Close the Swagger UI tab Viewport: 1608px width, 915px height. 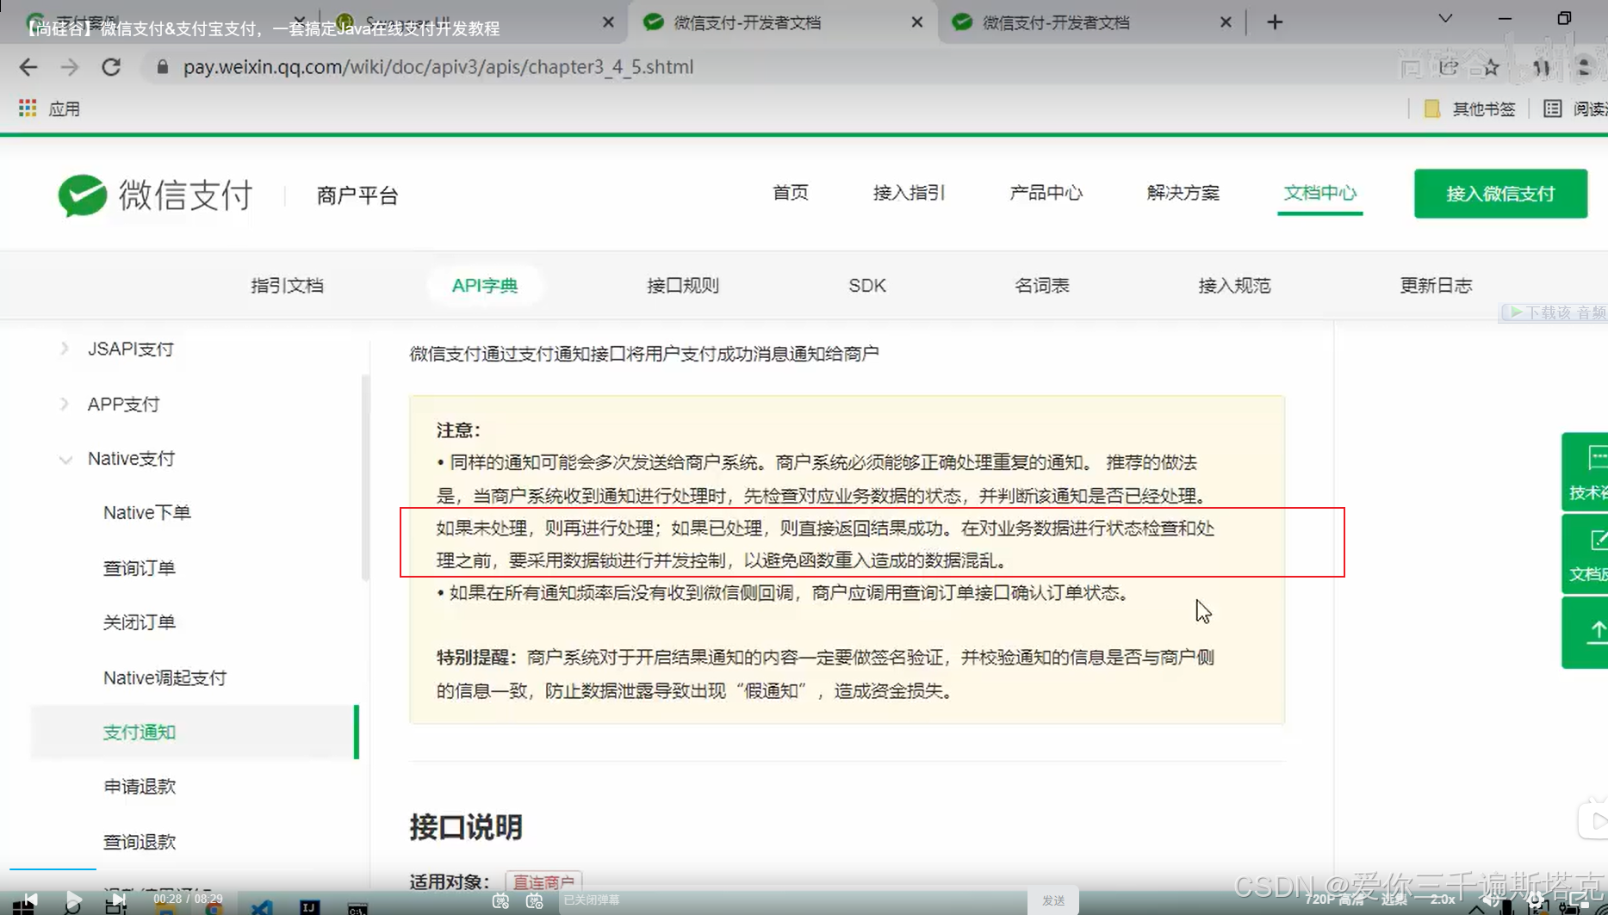[x=608, y=22]
